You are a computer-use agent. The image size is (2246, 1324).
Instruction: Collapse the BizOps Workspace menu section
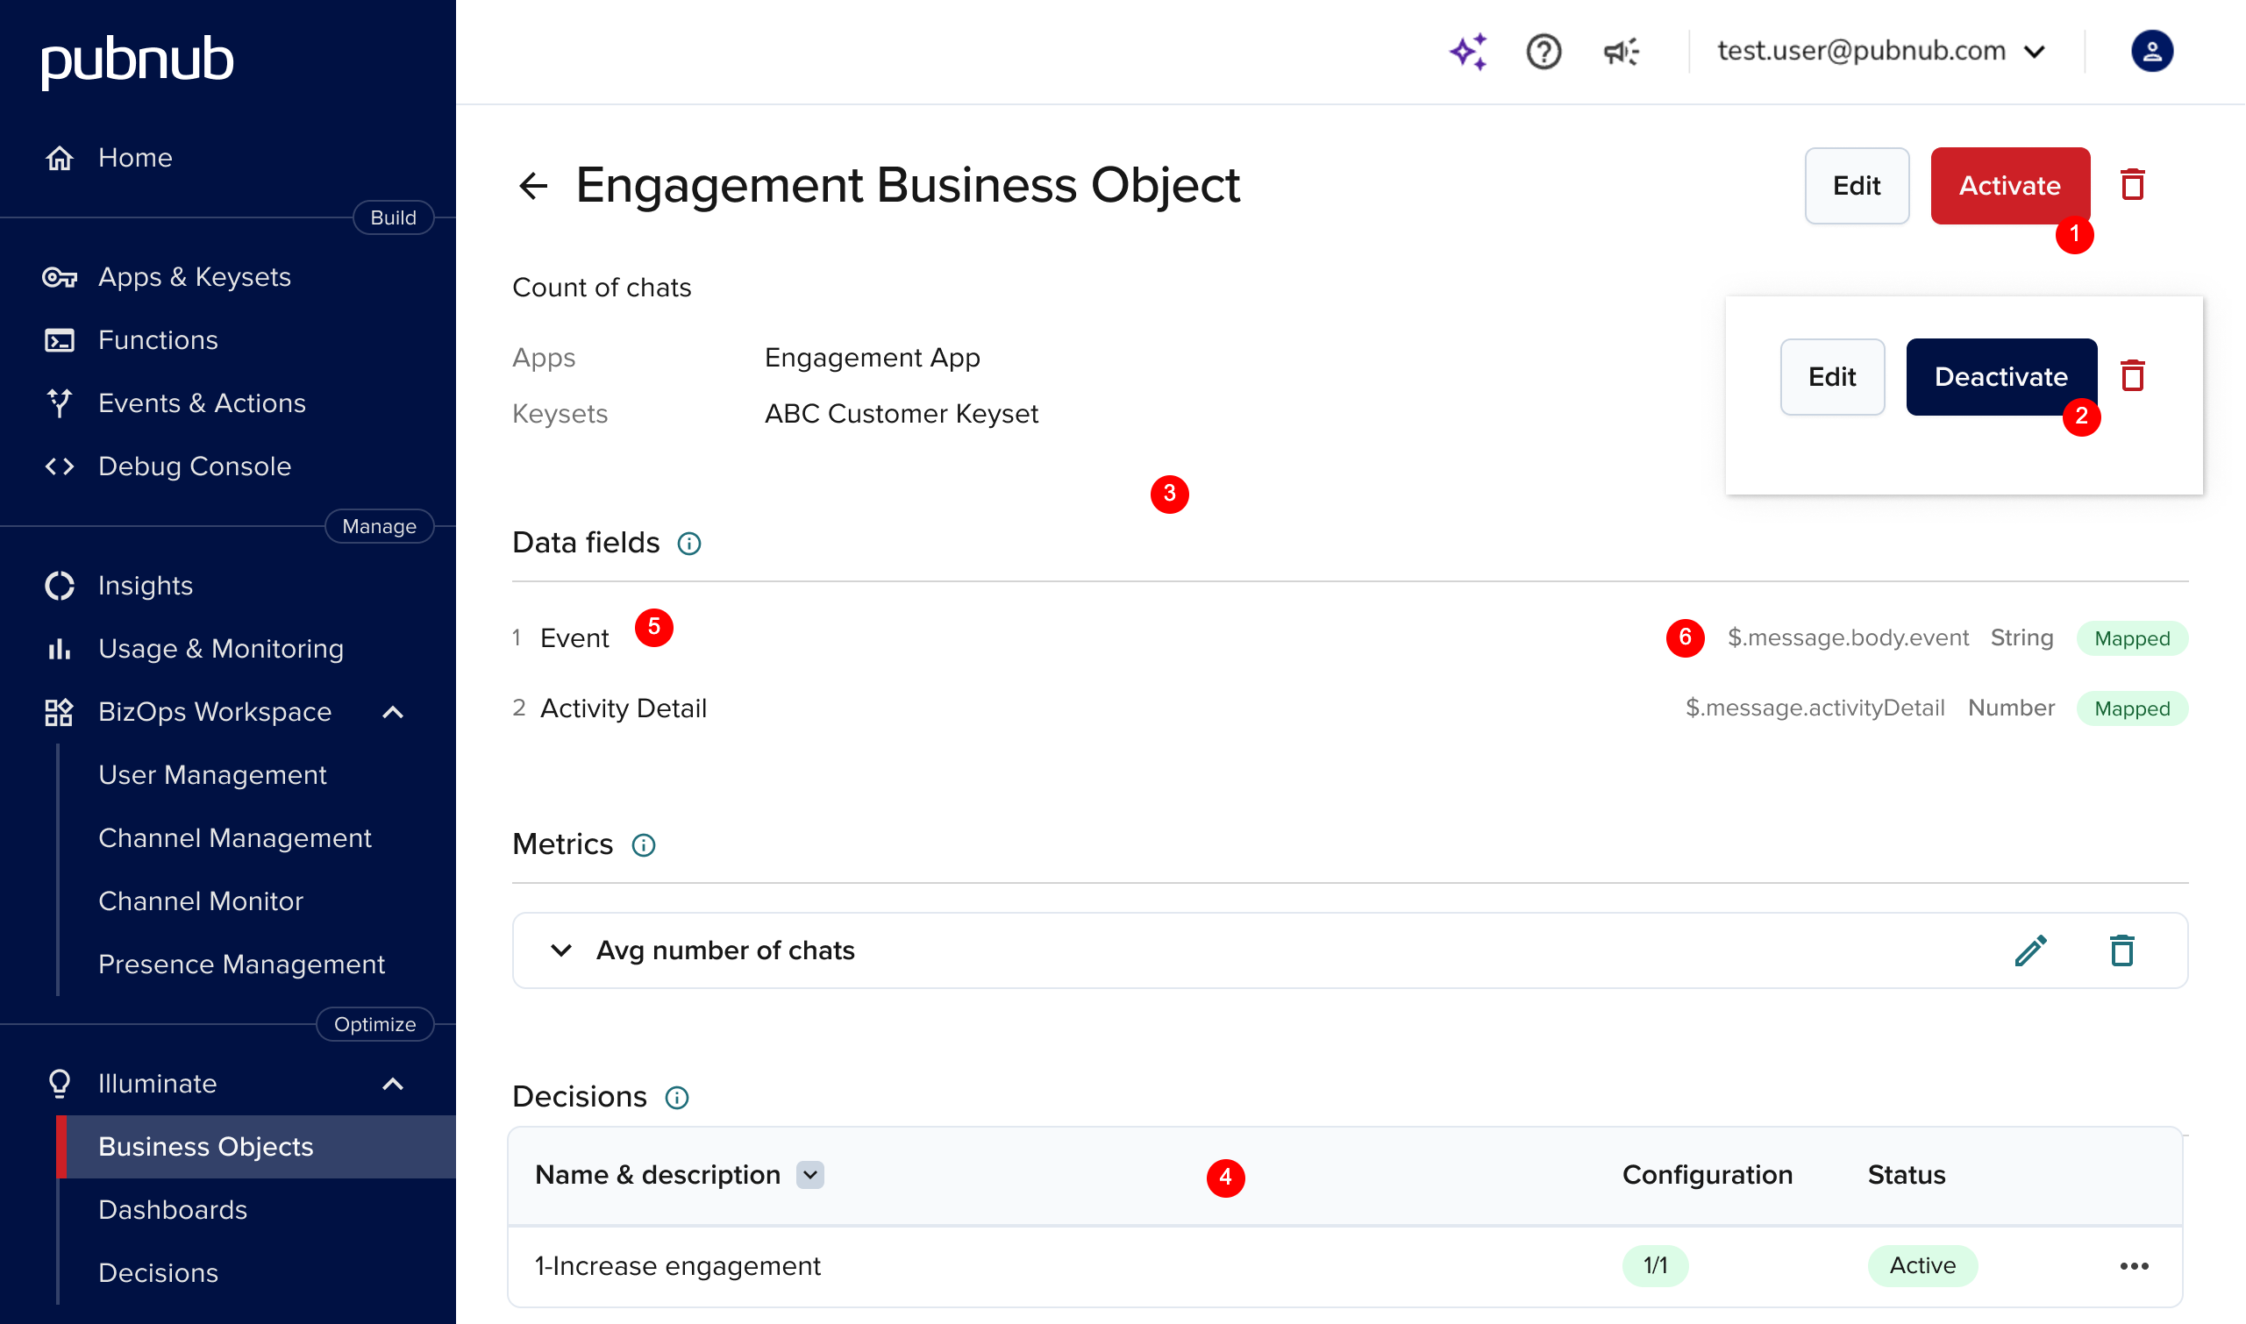click(393, 712)
